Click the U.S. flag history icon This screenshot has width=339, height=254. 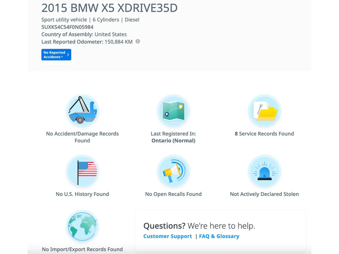(x=82, y=171)
